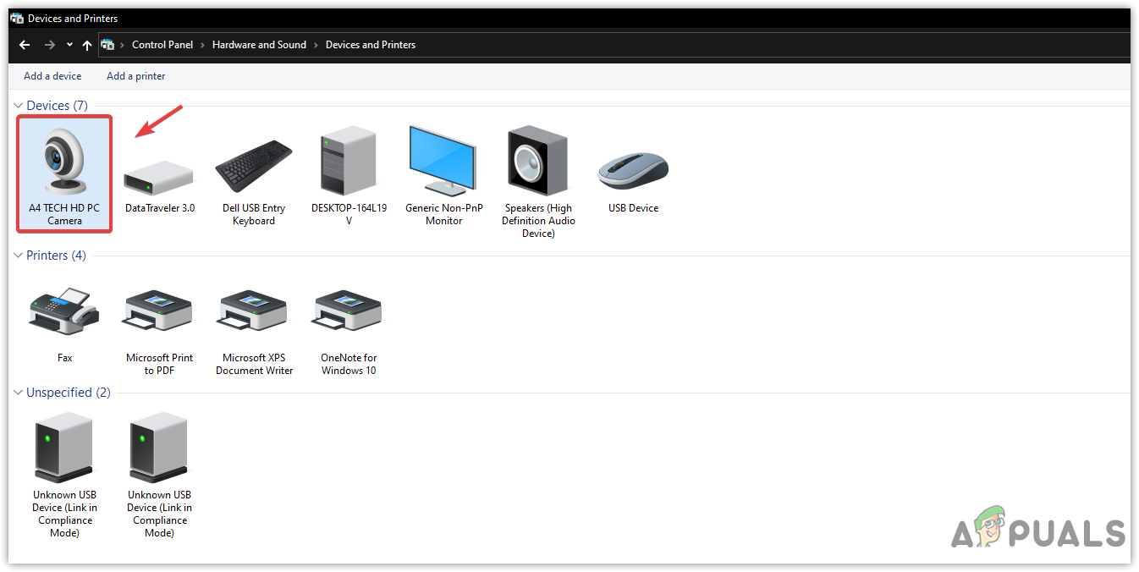Expand the chevron before Control Panel
This screenshot has height=572, width=1139.
click(x=123, y=45)
